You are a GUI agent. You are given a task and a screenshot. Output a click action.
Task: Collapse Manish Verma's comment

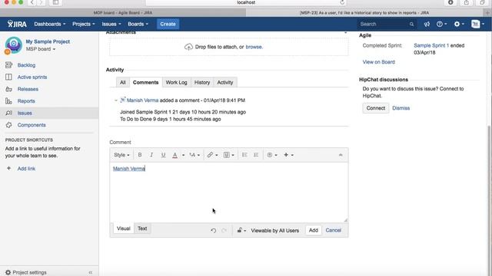click(116, 100)
